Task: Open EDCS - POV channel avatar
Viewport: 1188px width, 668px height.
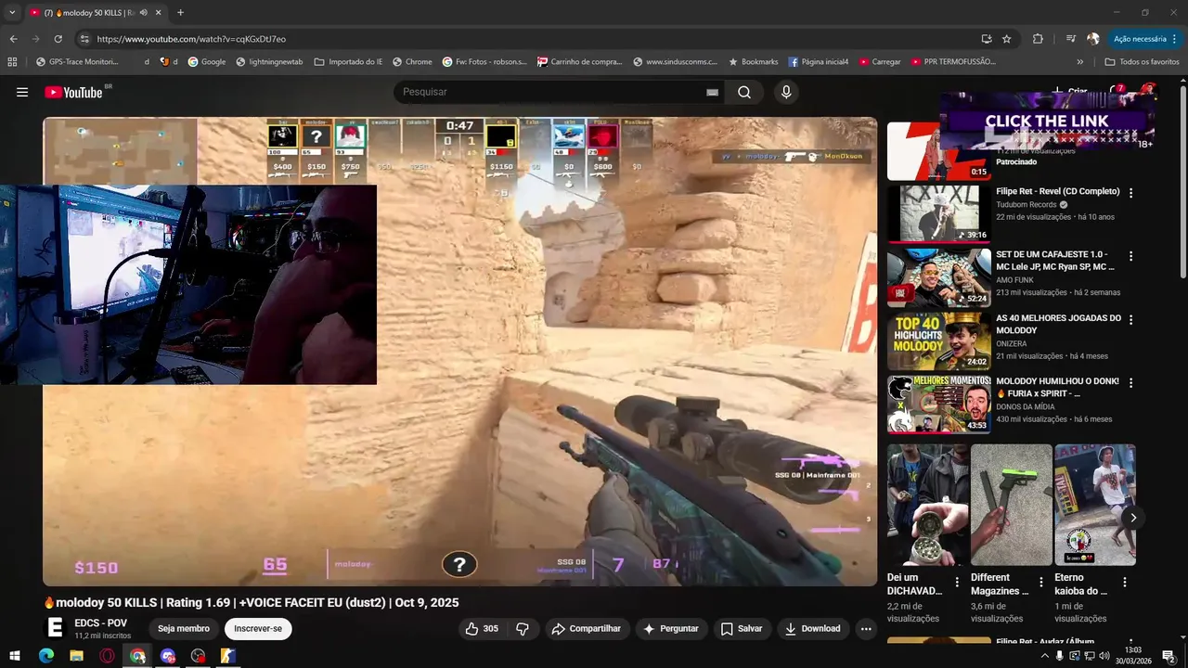Action: (x=56, y=628)
